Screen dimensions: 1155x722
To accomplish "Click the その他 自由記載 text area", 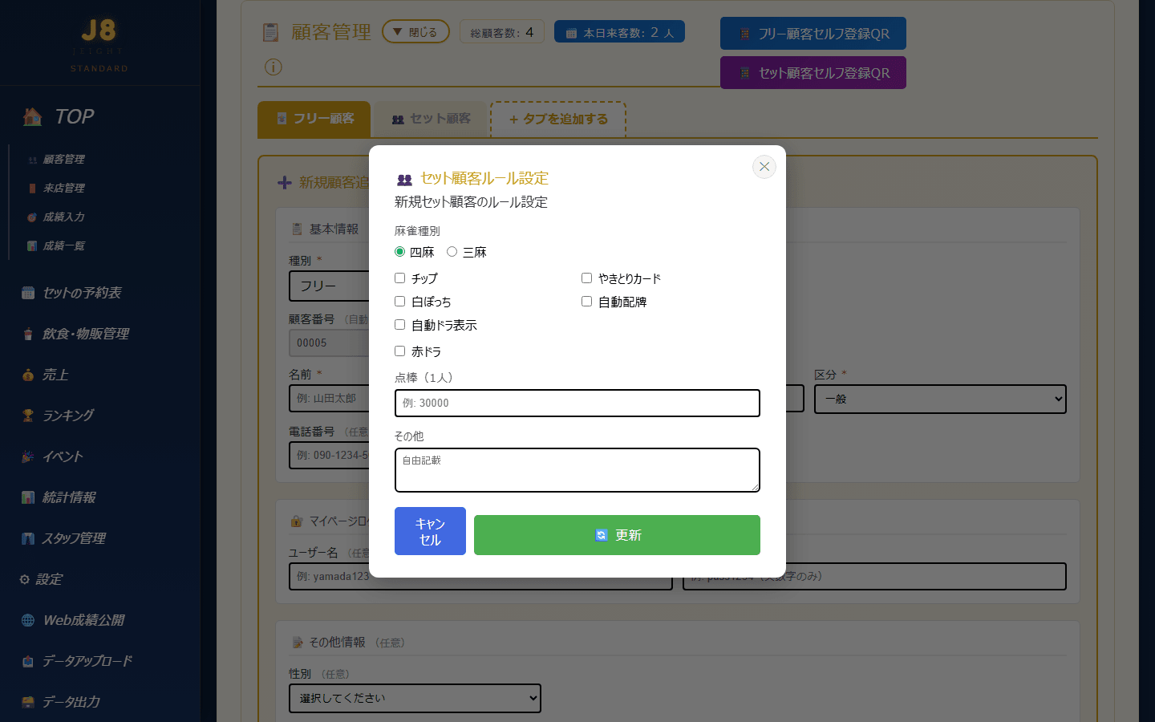I will pyautogui.click(x=577, y=470).
